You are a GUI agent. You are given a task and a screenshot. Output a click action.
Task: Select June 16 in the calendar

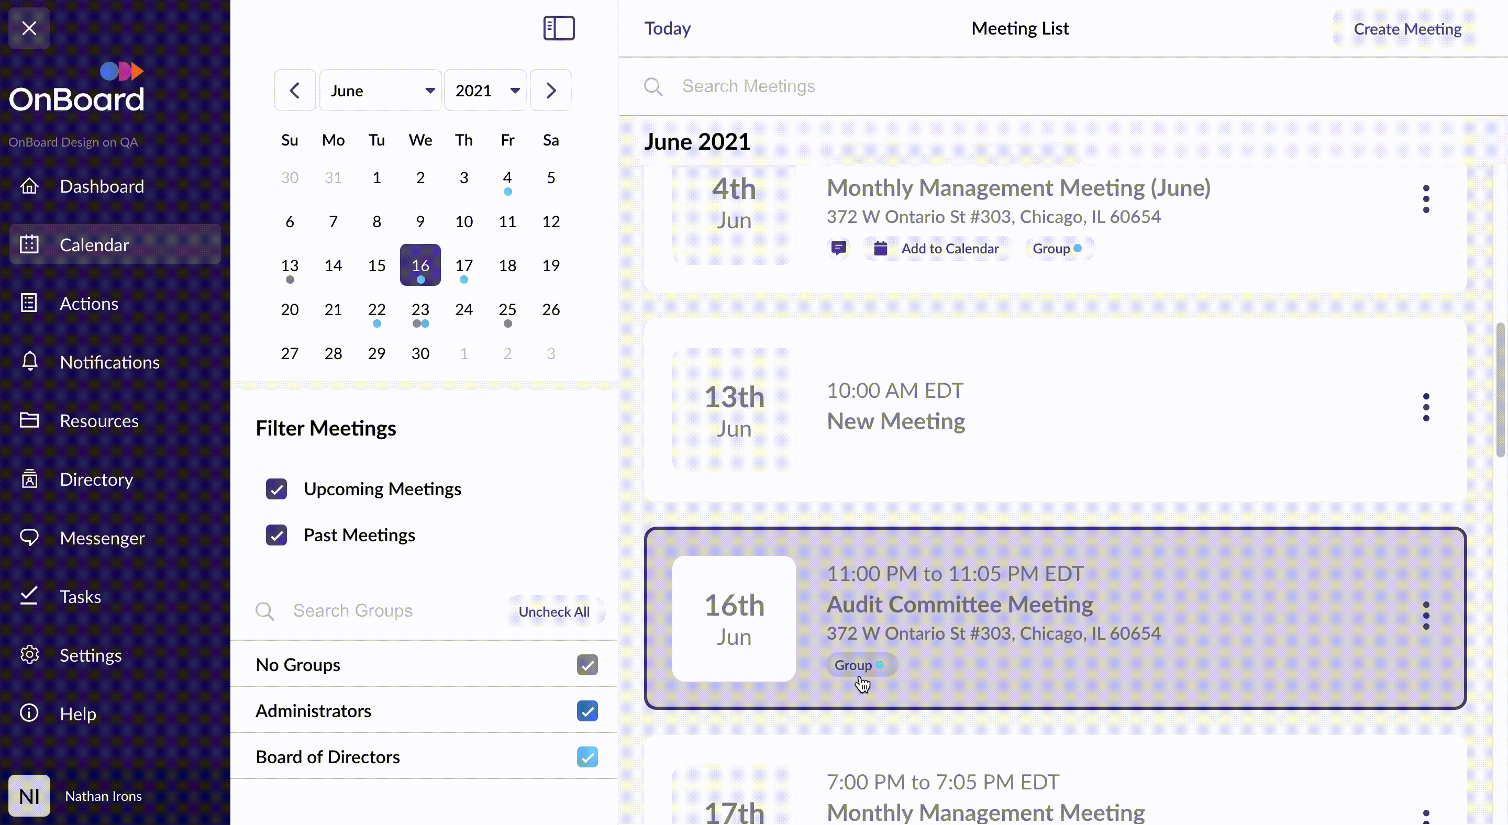(x=420, y=265)
